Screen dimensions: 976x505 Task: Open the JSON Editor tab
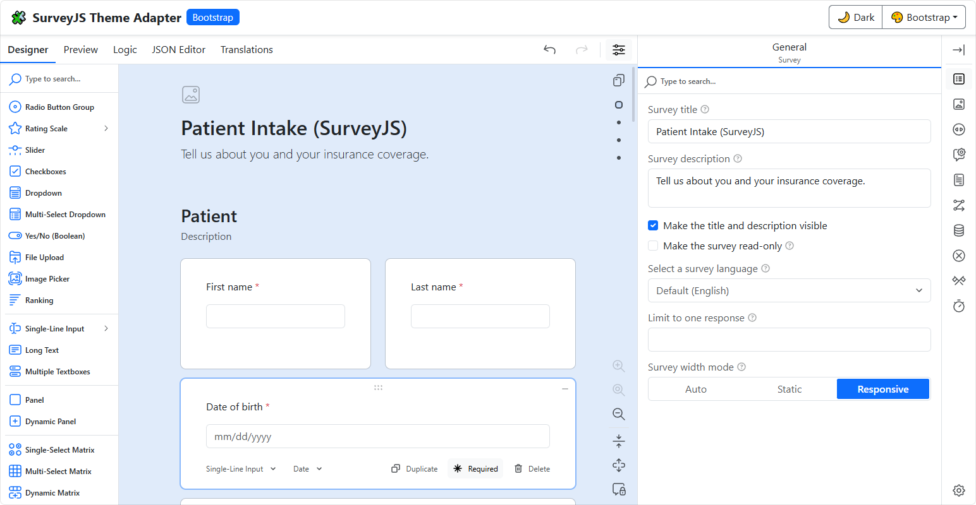point(179,50)
